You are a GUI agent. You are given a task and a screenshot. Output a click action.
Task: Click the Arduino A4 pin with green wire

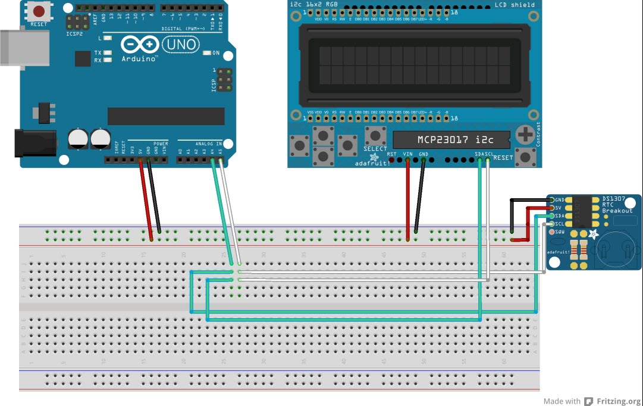tap(212, 160)
